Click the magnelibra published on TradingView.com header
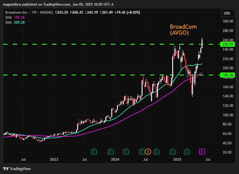The width and height of the screenshot is (239, 174). click(58, 4)
